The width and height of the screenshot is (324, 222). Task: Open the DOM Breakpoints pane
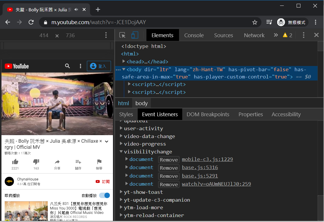(x=208, y=114)
